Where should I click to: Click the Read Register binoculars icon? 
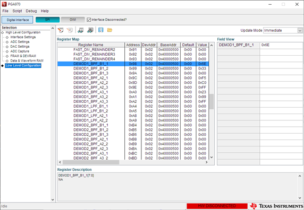click(80, 30)
